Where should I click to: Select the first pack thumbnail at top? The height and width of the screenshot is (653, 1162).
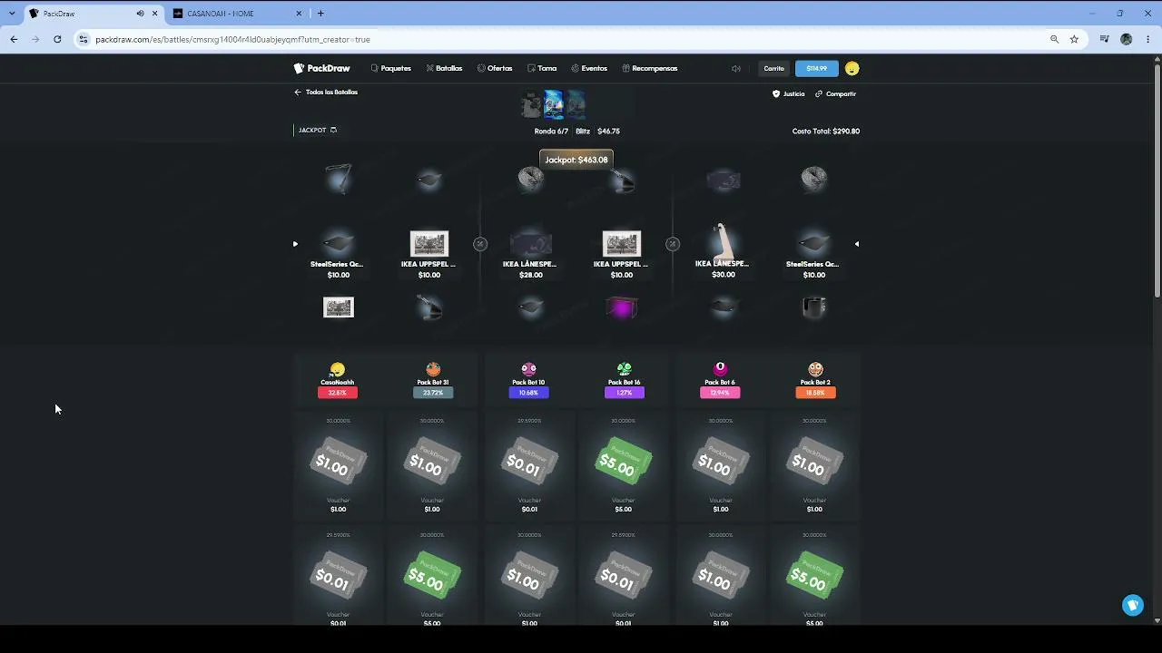pos(532,105)
